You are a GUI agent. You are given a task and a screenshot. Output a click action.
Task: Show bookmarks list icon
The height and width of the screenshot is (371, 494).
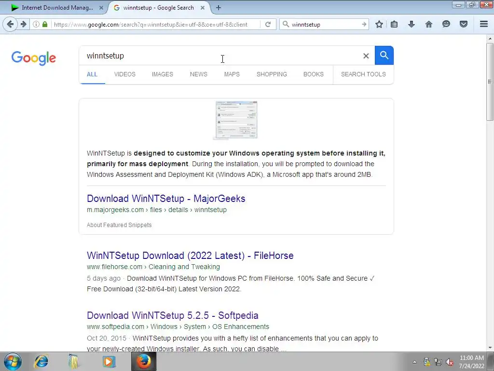click(394, 24)
